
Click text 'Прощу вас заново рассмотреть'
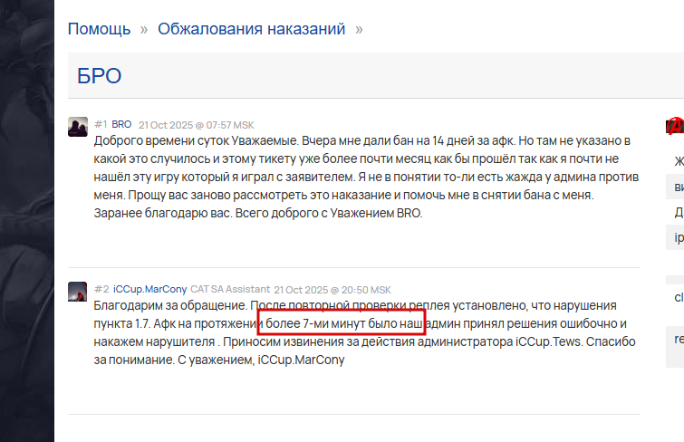point(217,195)
